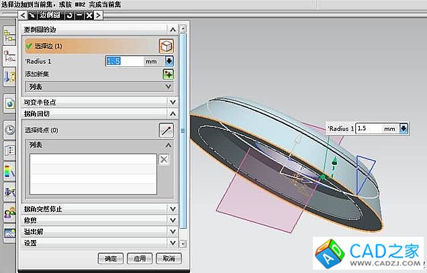Expand the 拐角突然停止 section
This screenshot has height=273, width=427.
click(173, 209)
